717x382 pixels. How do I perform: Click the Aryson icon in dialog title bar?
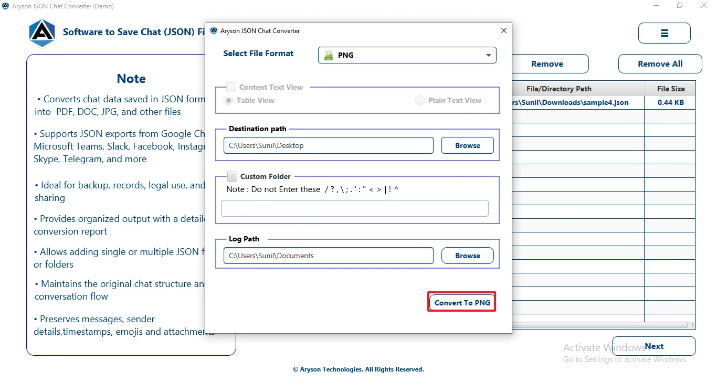[214, 31]
